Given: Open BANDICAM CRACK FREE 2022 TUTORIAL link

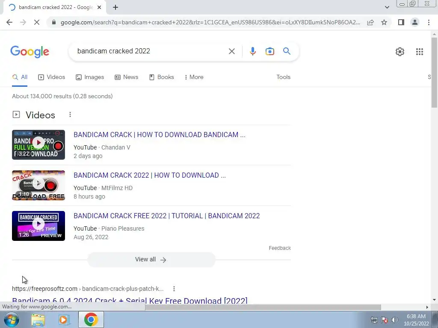Looking at the screenshot, I should pyautogui.click(x=167, y=216).
